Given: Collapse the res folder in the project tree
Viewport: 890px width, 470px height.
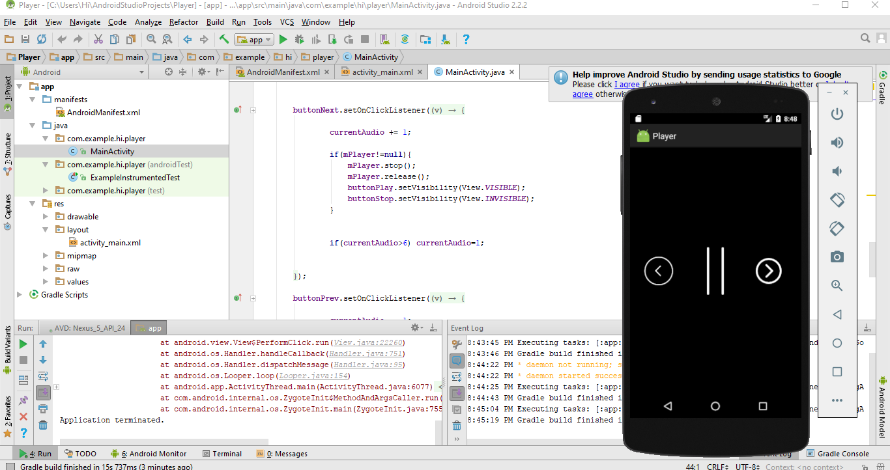Looking at the screenshot, I should [x=31, y=203].
